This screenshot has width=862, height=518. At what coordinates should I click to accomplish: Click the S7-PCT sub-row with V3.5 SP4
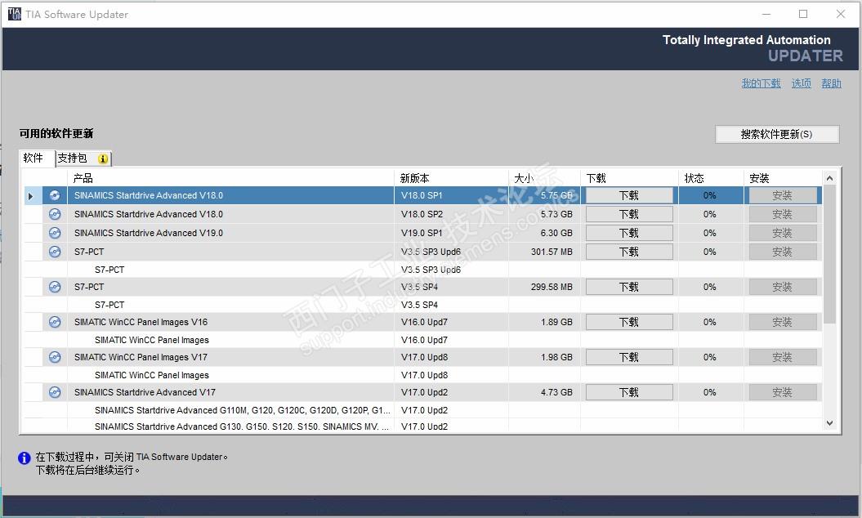pos(422,305)
